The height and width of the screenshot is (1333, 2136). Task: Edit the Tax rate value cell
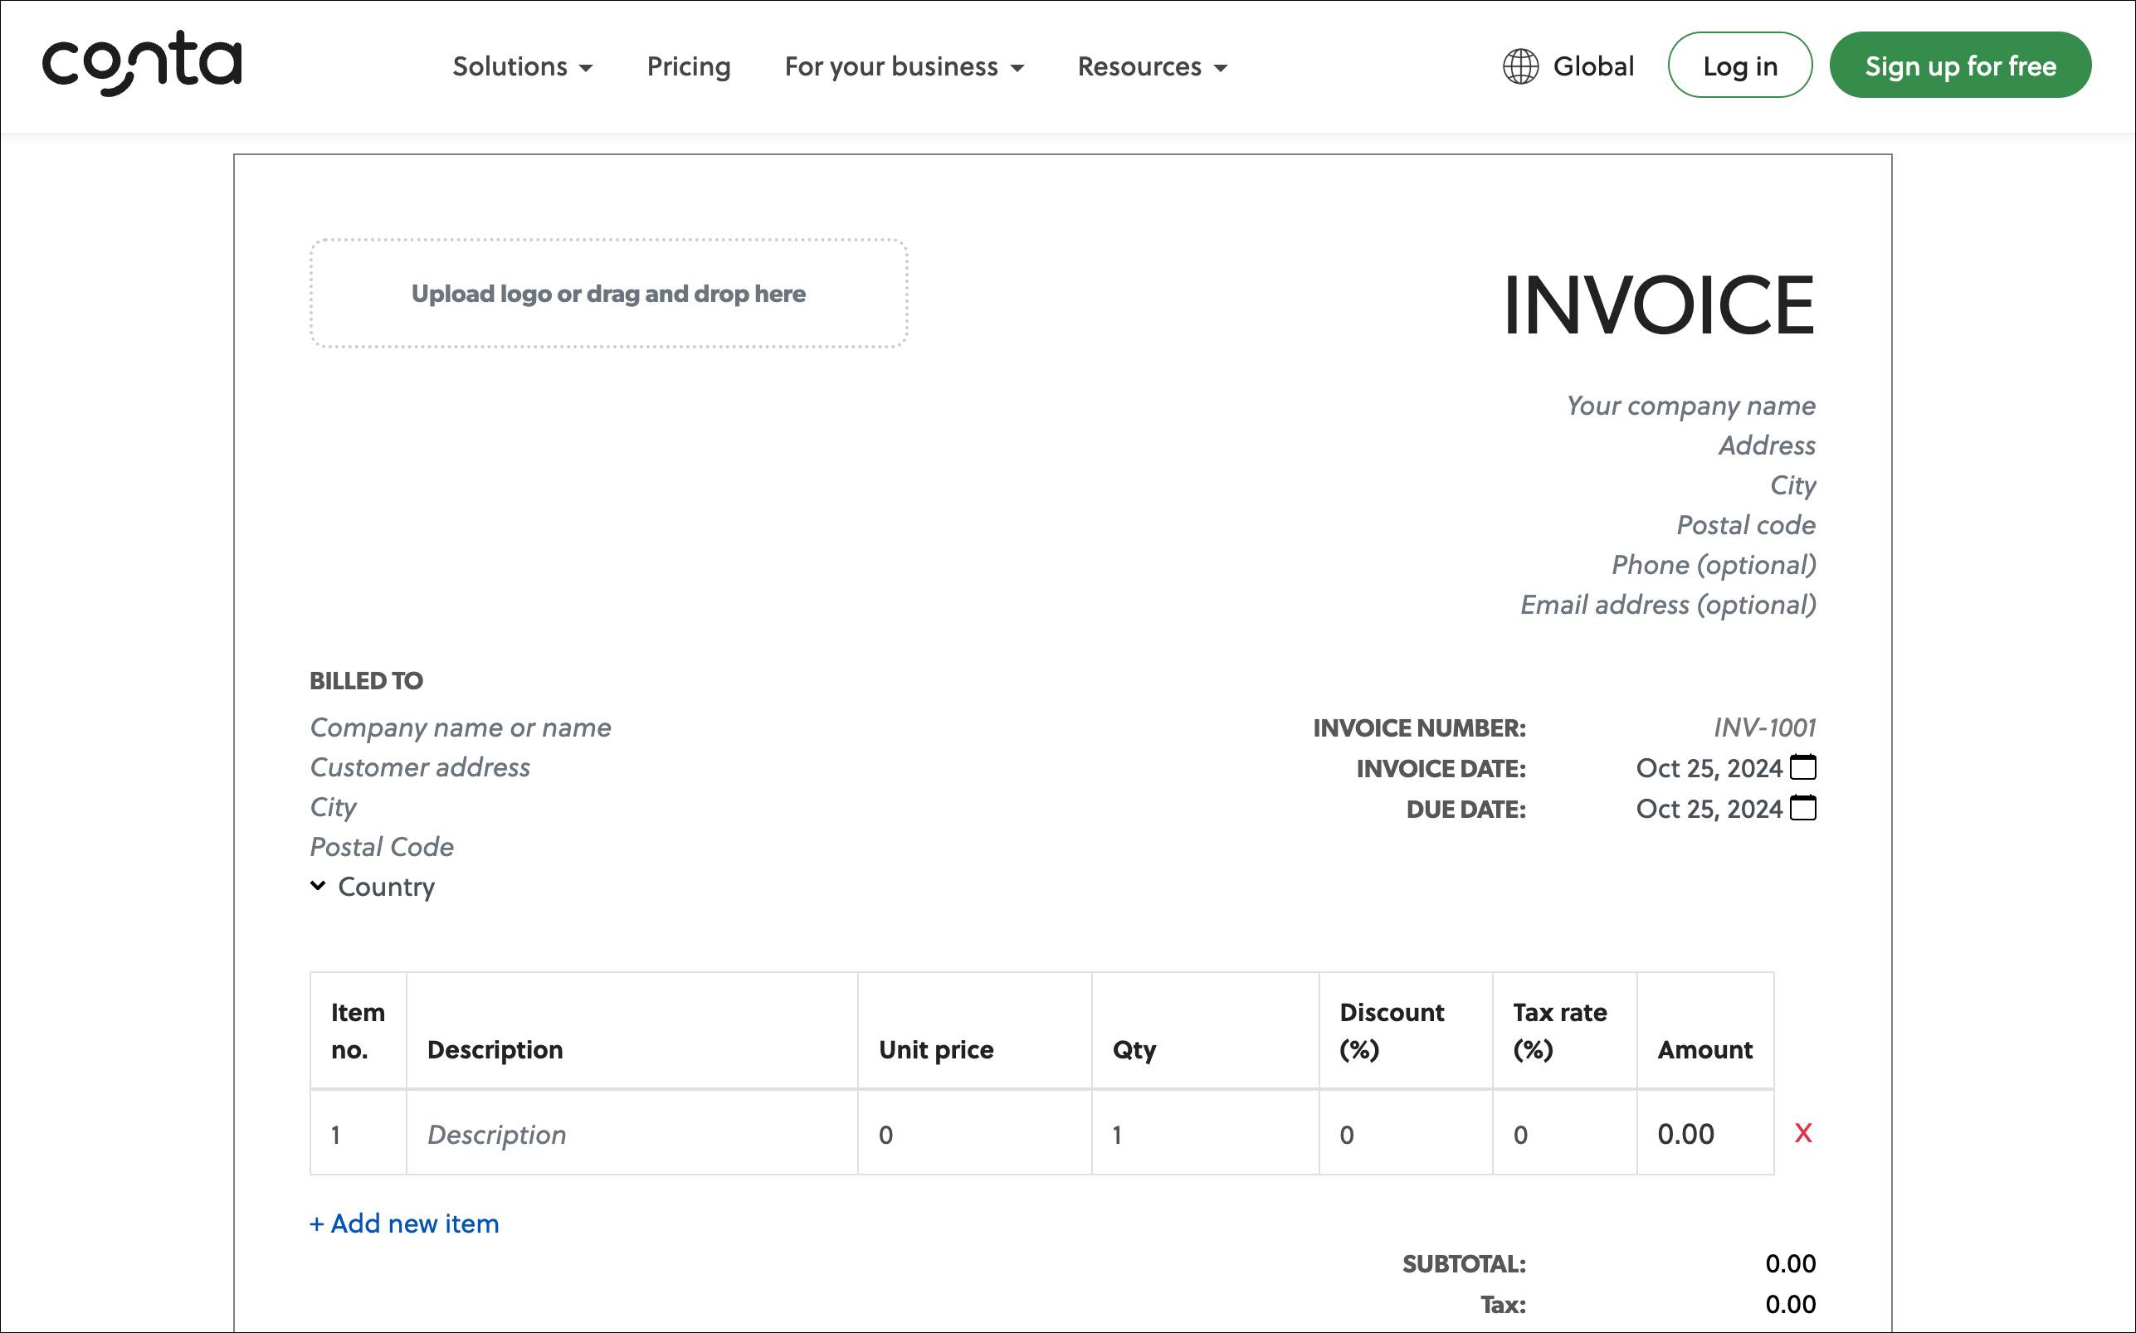(1563, 1134)
